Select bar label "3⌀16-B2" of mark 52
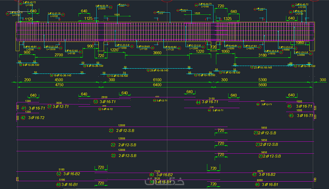The image size is (329, 189). click(x=72, y=174)
